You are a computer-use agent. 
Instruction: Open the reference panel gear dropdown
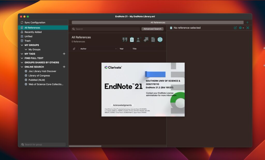point(241,28)
